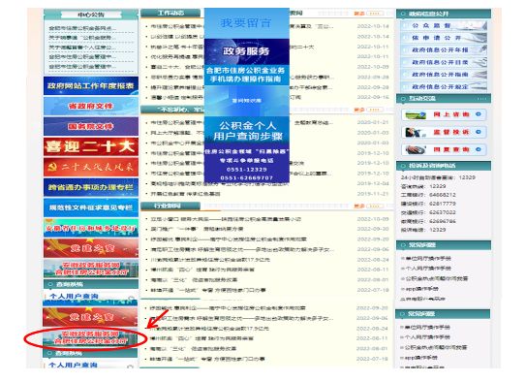
Task: Open 合肥市住房公积金业务手机端办理操作指南 tile
Action: 247,75
